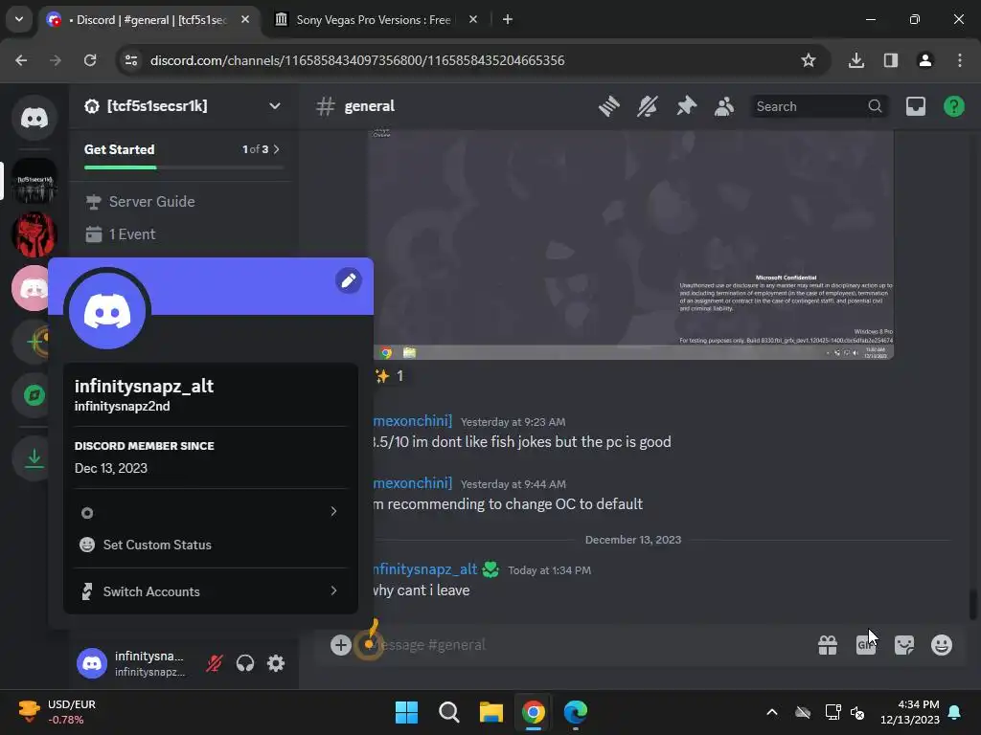Click the profile avatar in popout
The image size is (981, 735).
click(107, 311)
